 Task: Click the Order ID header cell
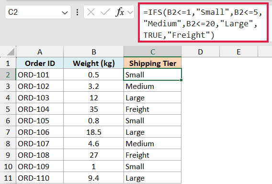[x=40, y=64]
